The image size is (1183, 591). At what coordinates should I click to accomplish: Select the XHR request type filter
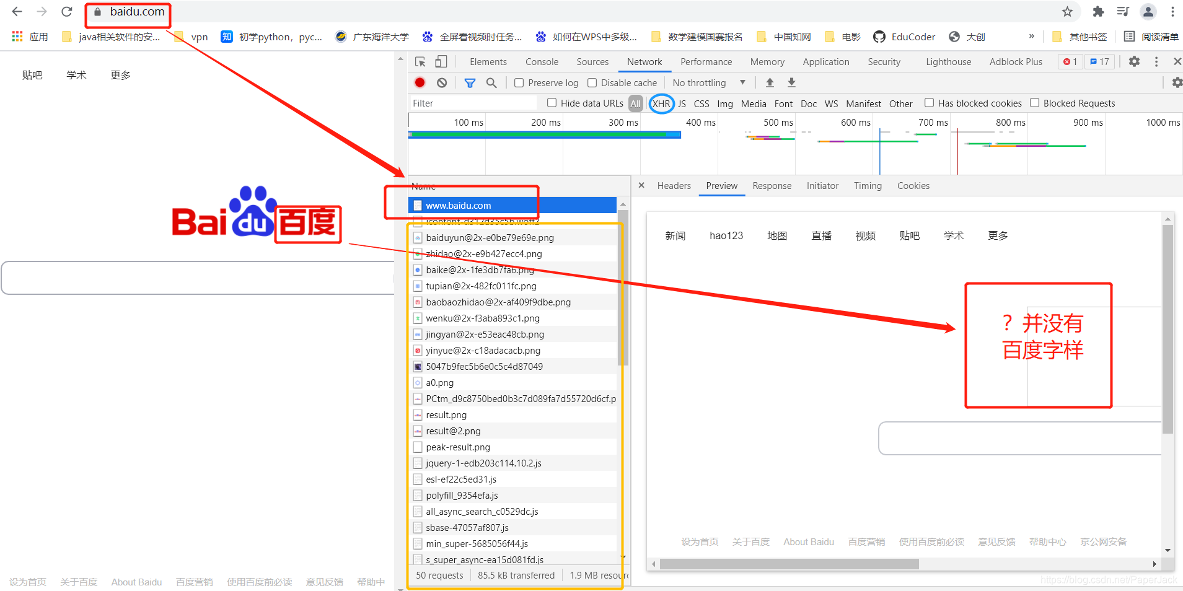(661, 103)
